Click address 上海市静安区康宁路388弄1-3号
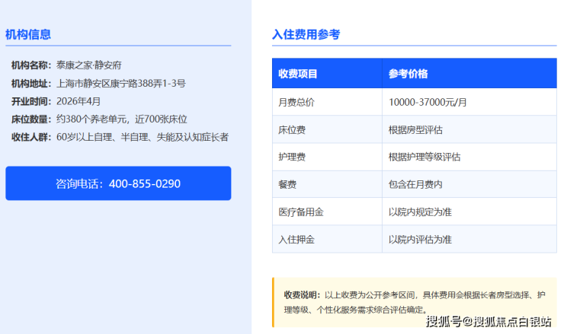564x334 pixels. click(121, 84)
